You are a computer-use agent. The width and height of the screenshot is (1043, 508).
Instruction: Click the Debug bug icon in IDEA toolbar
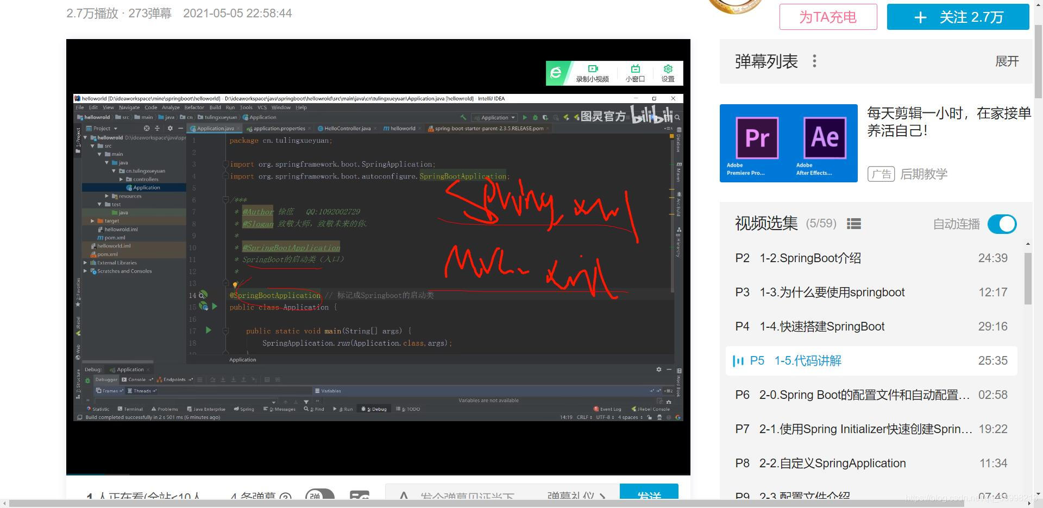(x=535, y=117)
